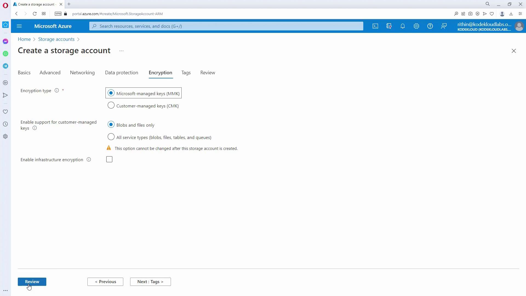Open the Feedback icon in header
This screenshot has width=526, height=296.
[444, 26]
